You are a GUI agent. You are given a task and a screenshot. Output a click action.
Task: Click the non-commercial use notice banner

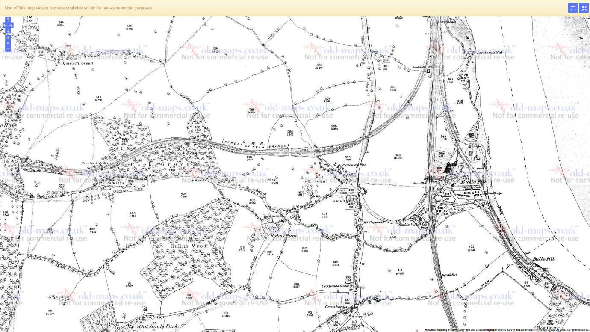pyautogui.click(x=78, y=8)
